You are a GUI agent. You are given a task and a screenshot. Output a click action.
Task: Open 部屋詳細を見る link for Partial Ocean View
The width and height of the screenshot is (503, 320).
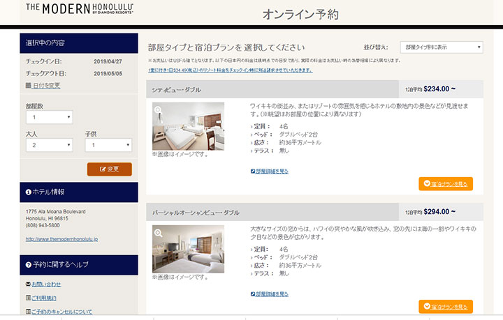click(x=270, y=293)
